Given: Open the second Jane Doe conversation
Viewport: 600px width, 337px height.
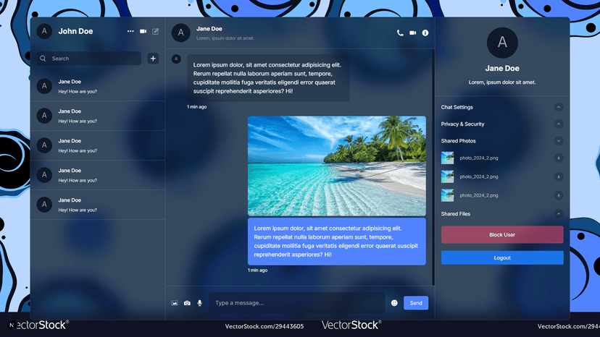Looking at the screenshot, I should click(x=98, y=116).
